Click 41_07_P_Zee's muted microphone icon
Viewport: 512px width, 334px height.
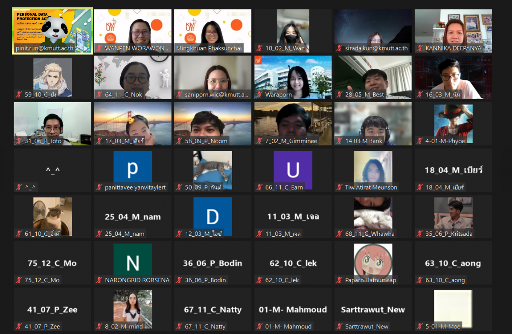point(19,326)
